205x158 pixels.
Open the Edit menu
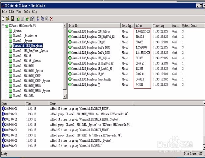12,12
